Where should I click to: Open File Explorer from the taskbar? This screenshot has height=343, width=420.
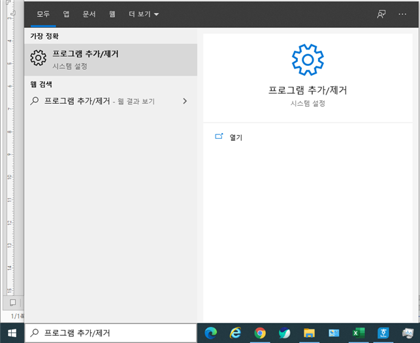(x=309, y=333)
